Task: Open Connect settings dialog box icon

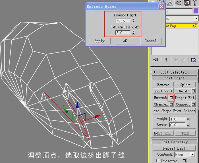Action: (x=193, y=104)
